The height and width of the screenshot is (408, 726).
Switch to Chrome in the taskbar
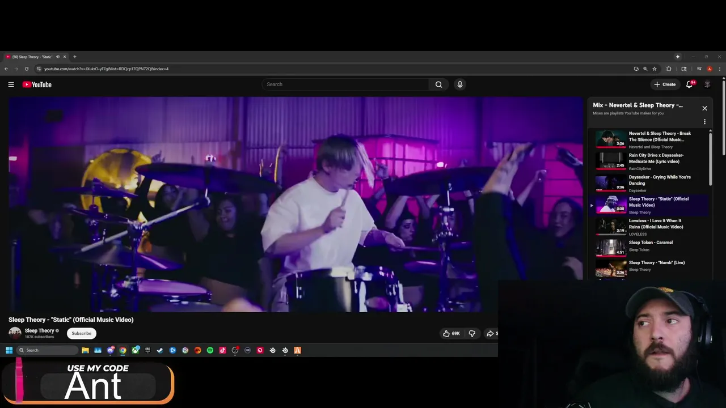point(123,350)
